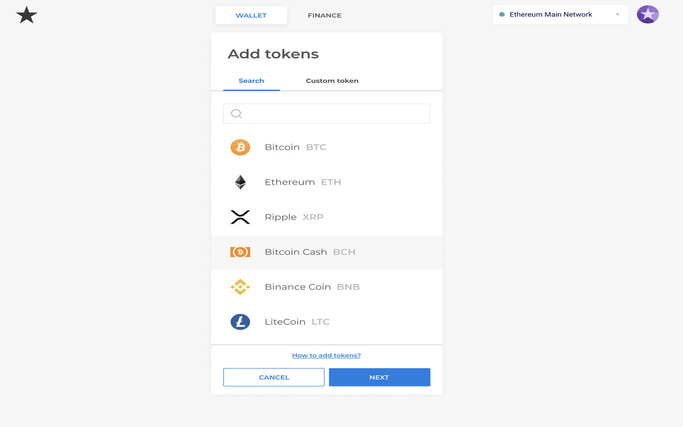Click the Ethereum ETH token icon
The image size is (683, 427).
click(240, 181)
